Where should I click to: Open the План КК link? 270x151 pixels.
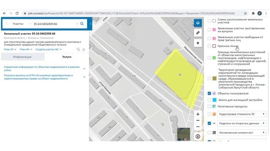[26, 49]
